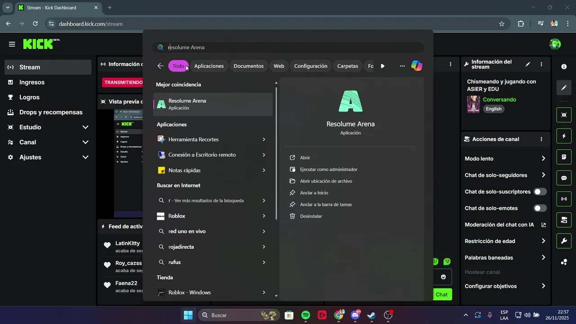Open Modo lento settings
The width and height of the screenshot is (576, 324).
(x=505, y=158)
